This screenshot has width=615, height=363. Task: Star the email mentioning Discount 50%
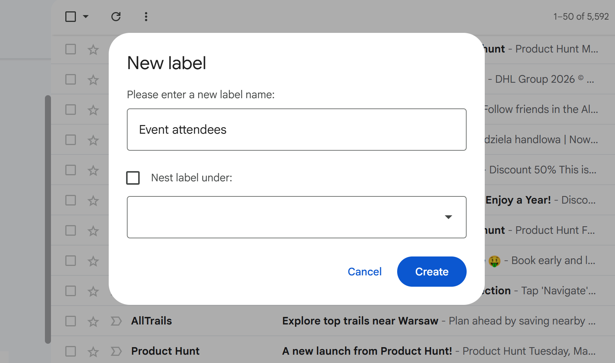[93, 170]
